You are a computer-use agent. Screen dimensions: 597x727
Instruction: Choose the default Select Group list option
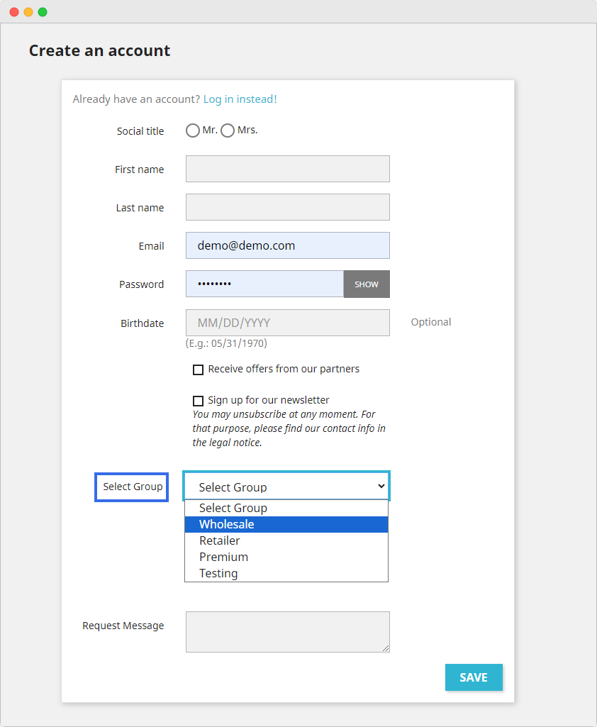tap(286, 508)
